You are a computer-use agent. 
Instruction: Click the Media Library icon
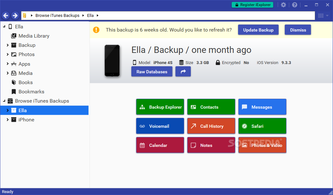click(x=14, y=36)
